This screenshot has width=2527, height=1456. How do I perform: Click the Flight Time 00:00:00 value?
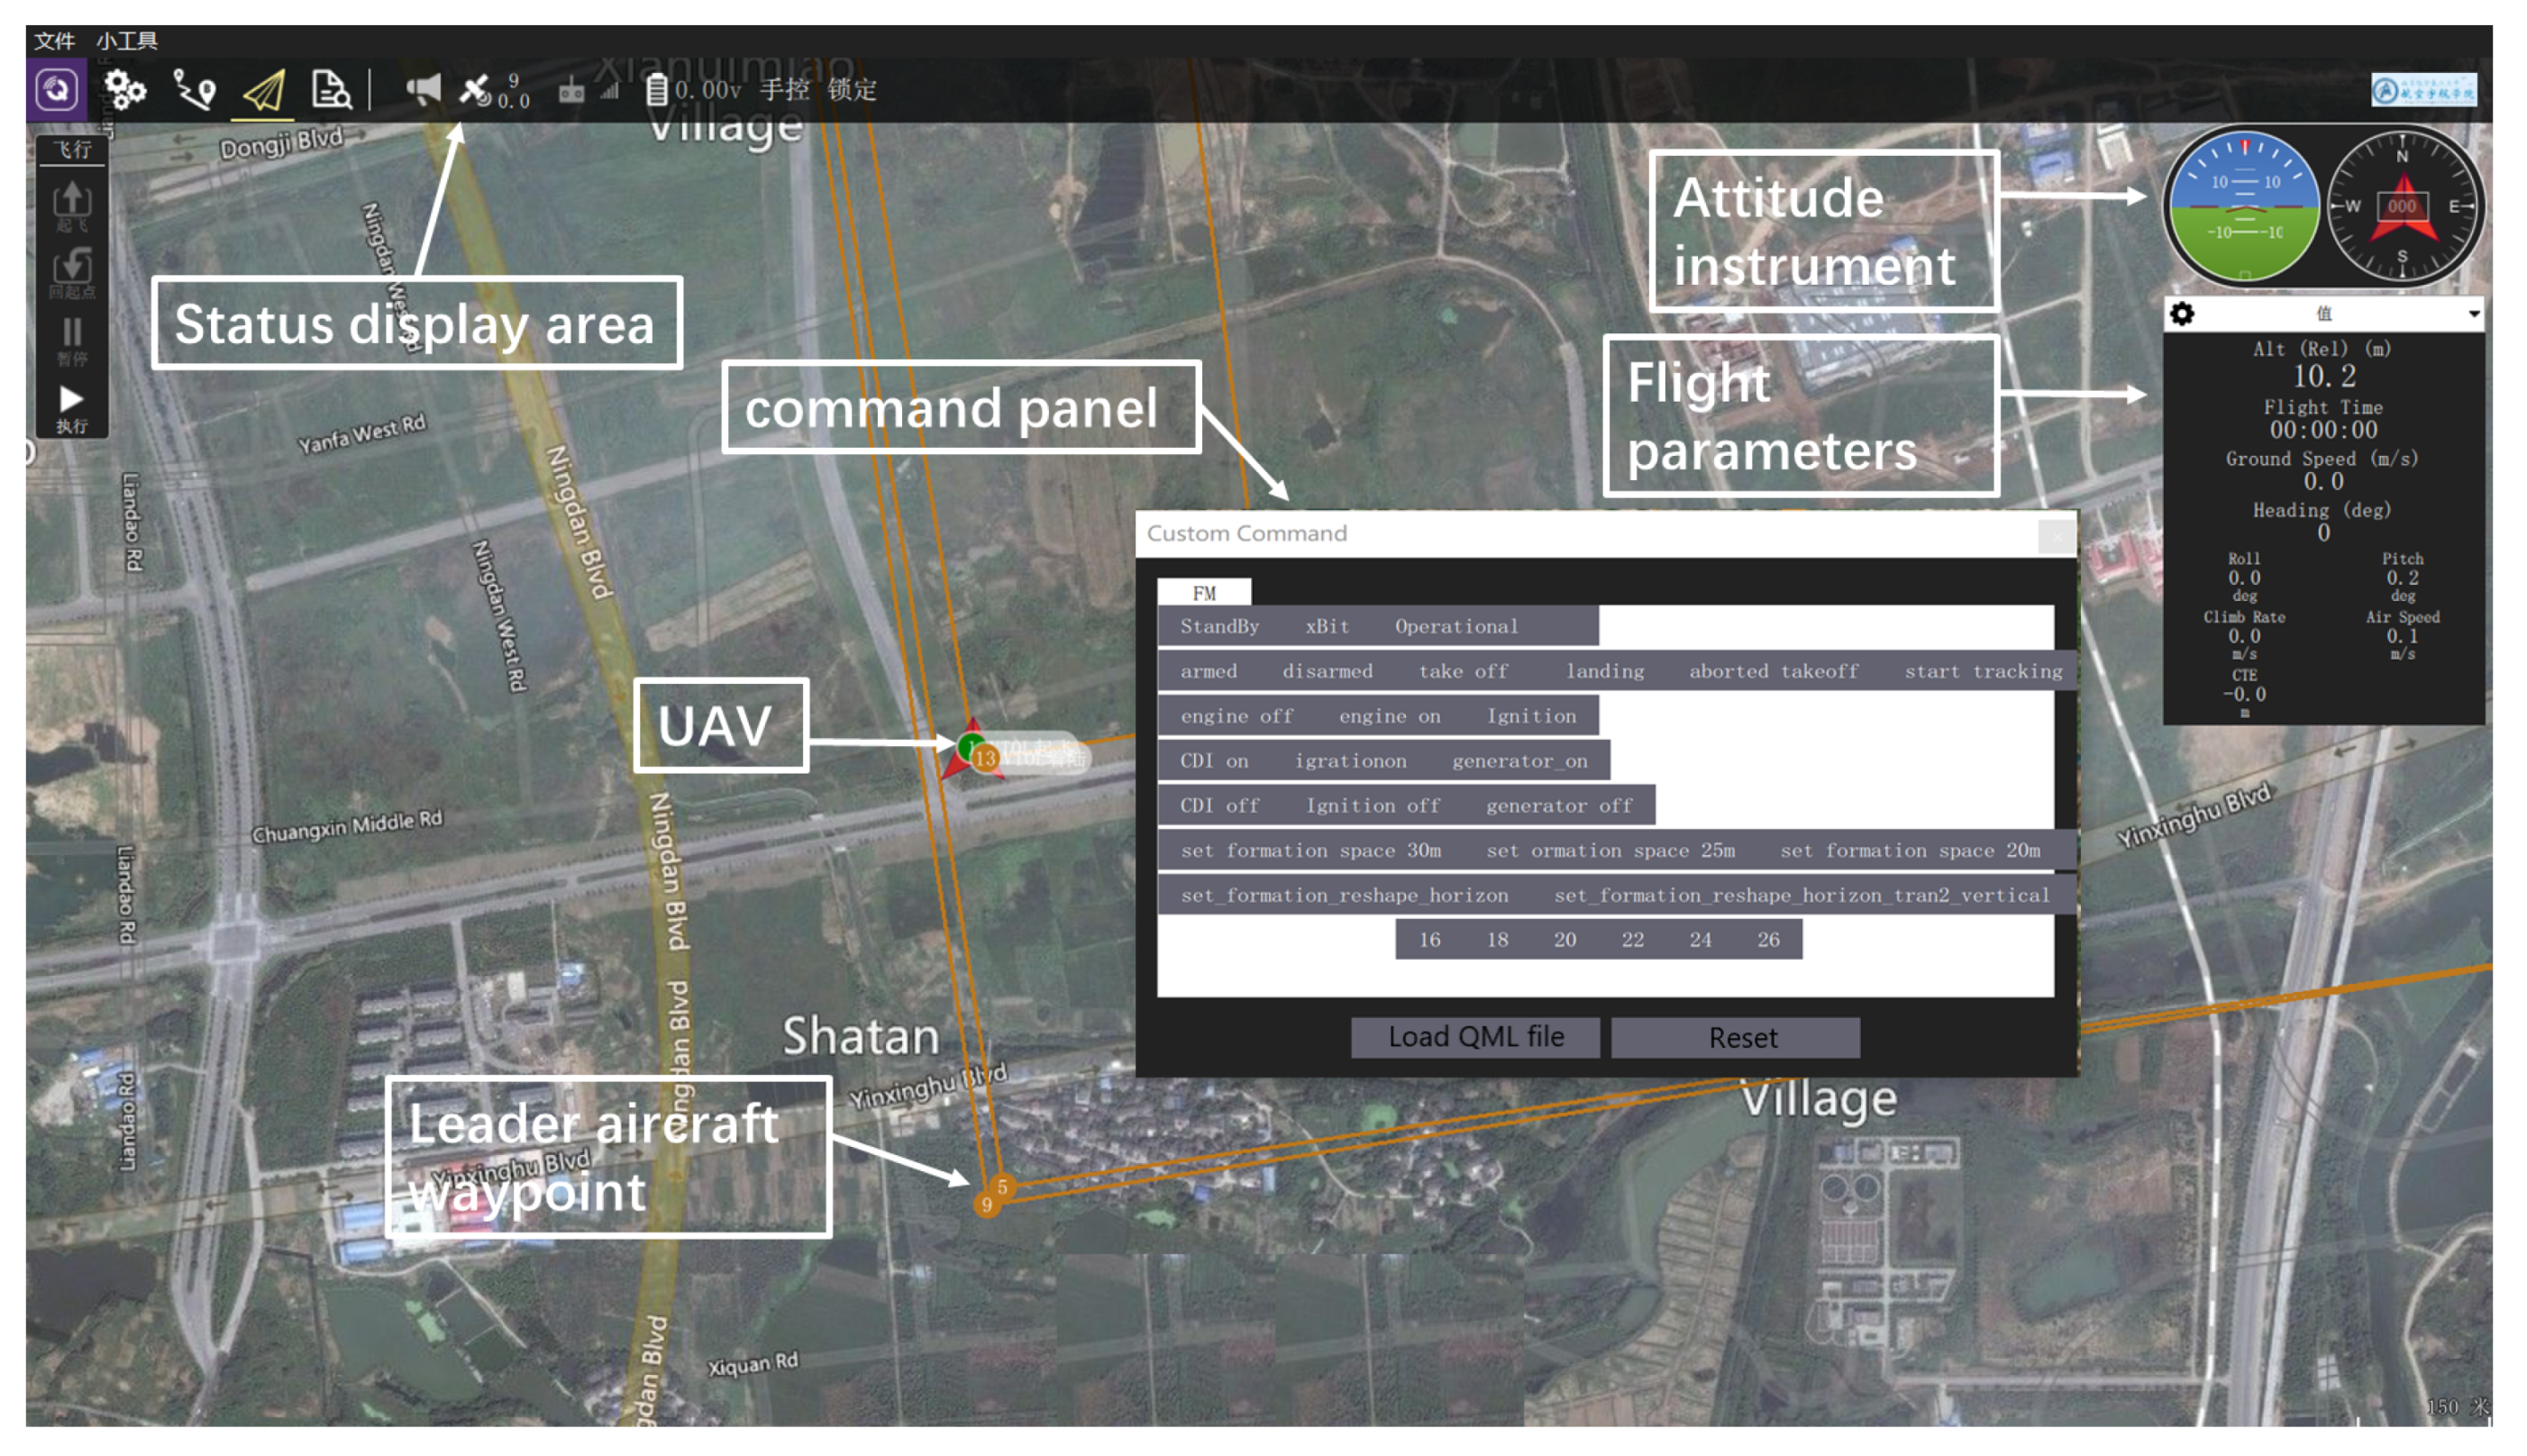[x=2323, y=431]
